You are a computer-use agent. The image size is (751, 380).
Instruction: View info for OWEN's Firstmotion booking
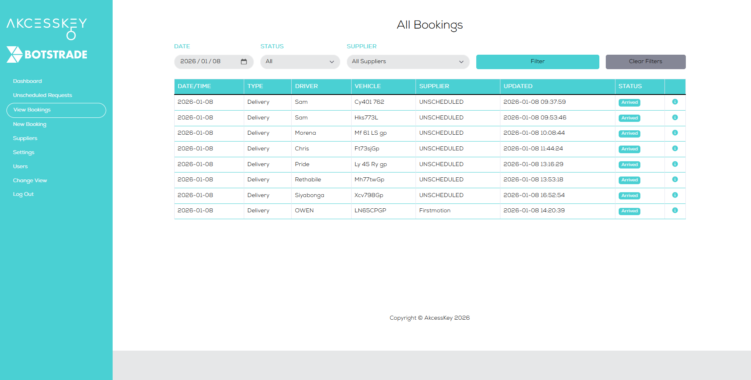pyautogui.click(x=675, y=211)
